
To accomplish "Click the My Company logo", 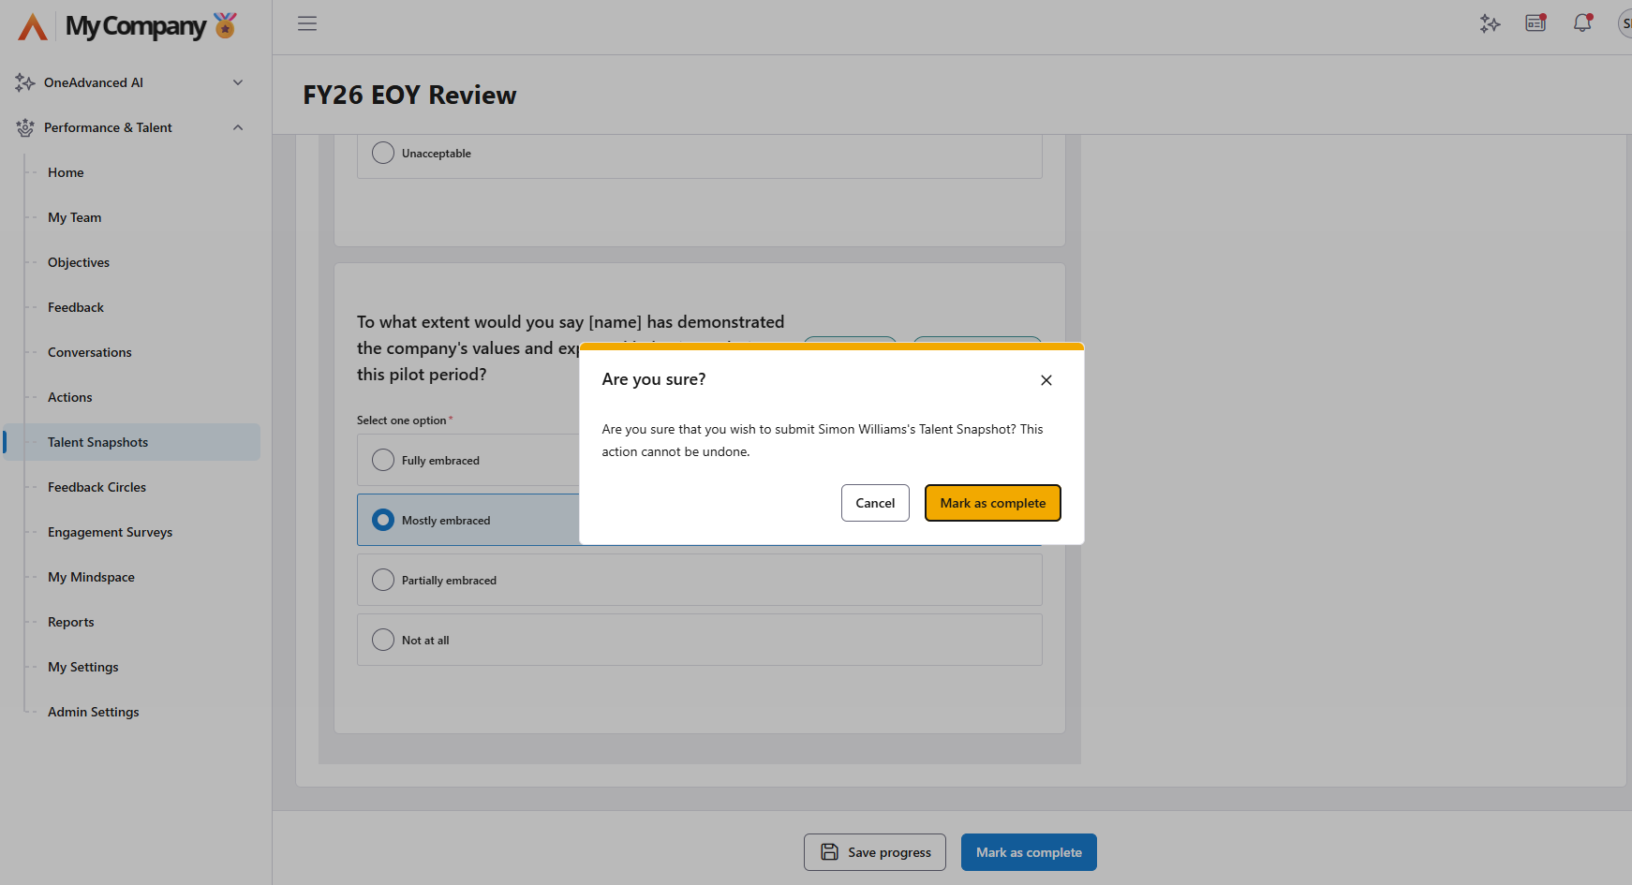I will [x=127, y=26].
